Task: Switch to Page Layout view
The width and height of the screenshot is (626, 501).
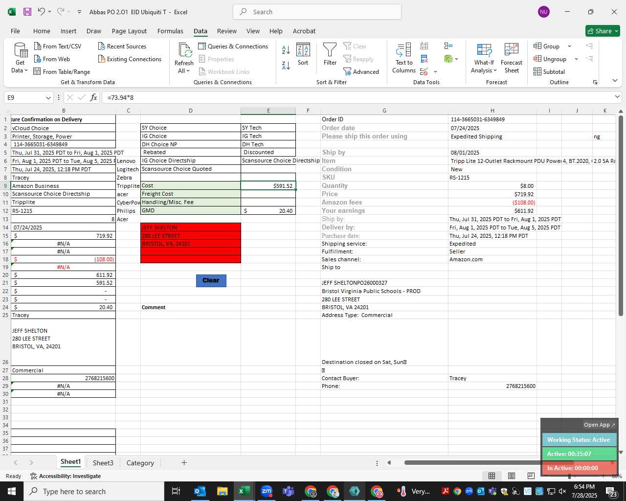Action: pos(511,476)
